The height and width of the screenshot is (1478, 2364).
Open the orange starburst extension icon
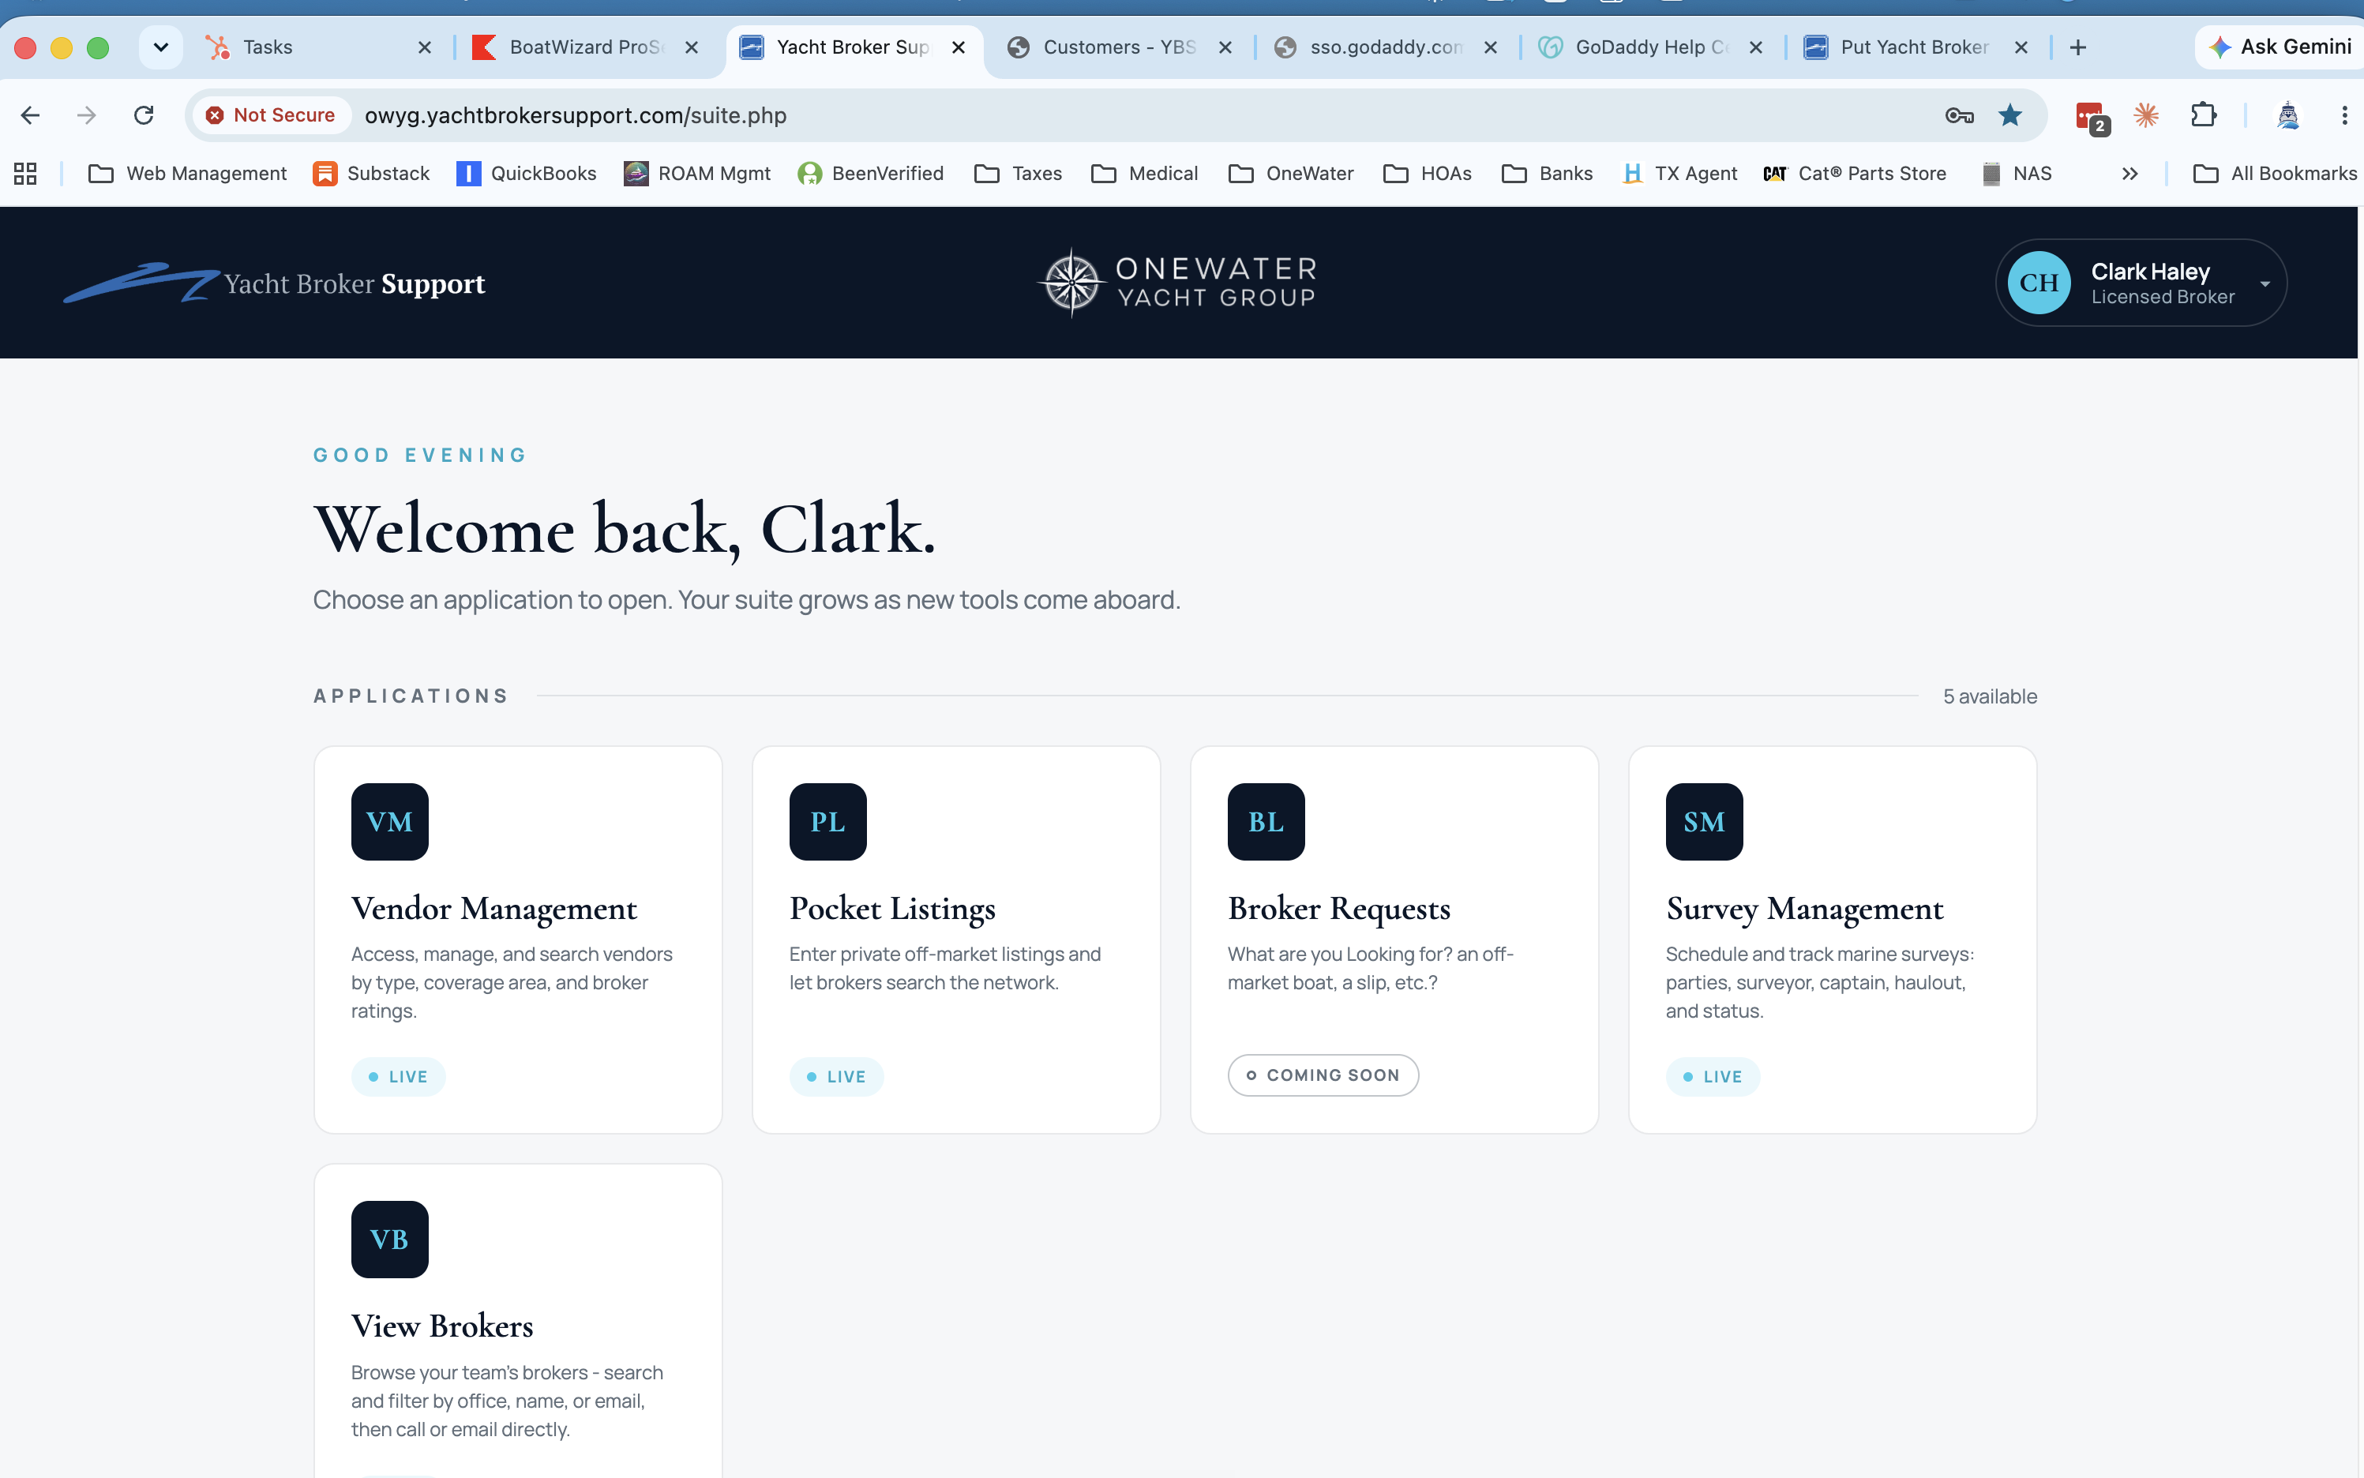point(2146,115)
